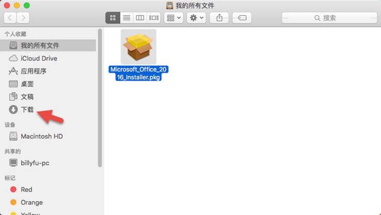The height and width of the screenshot is (215, 381).
Task: Go back with the left arrow button
Action: click(10, 17)
